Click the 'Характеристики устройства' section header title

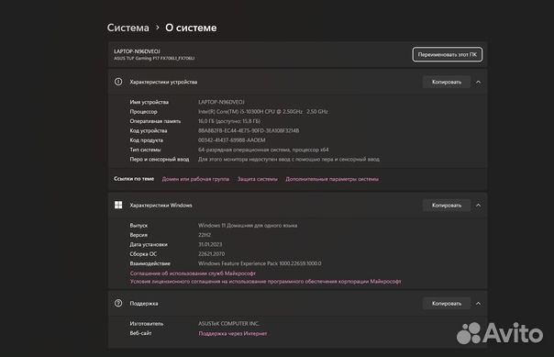(163, 82)
